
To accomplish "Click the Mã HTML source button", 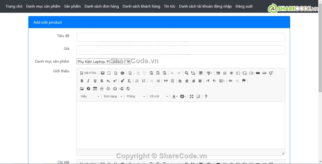I will tap(88, 73).
